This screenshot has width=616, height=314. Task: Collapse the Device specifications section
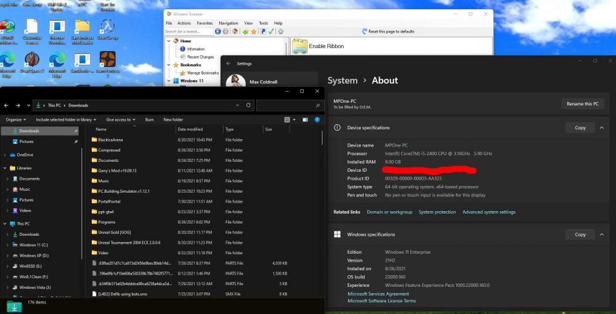coord(601,128)
